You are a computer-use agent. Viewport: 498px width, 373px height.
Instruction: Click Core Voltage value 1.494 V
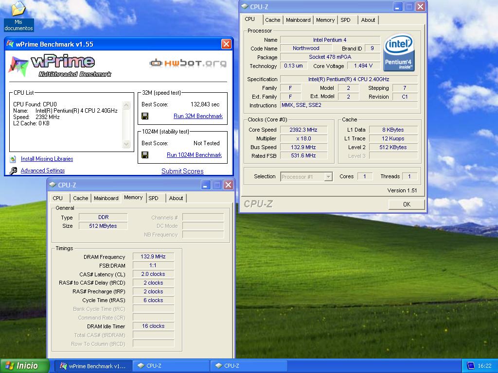[363, 66]
